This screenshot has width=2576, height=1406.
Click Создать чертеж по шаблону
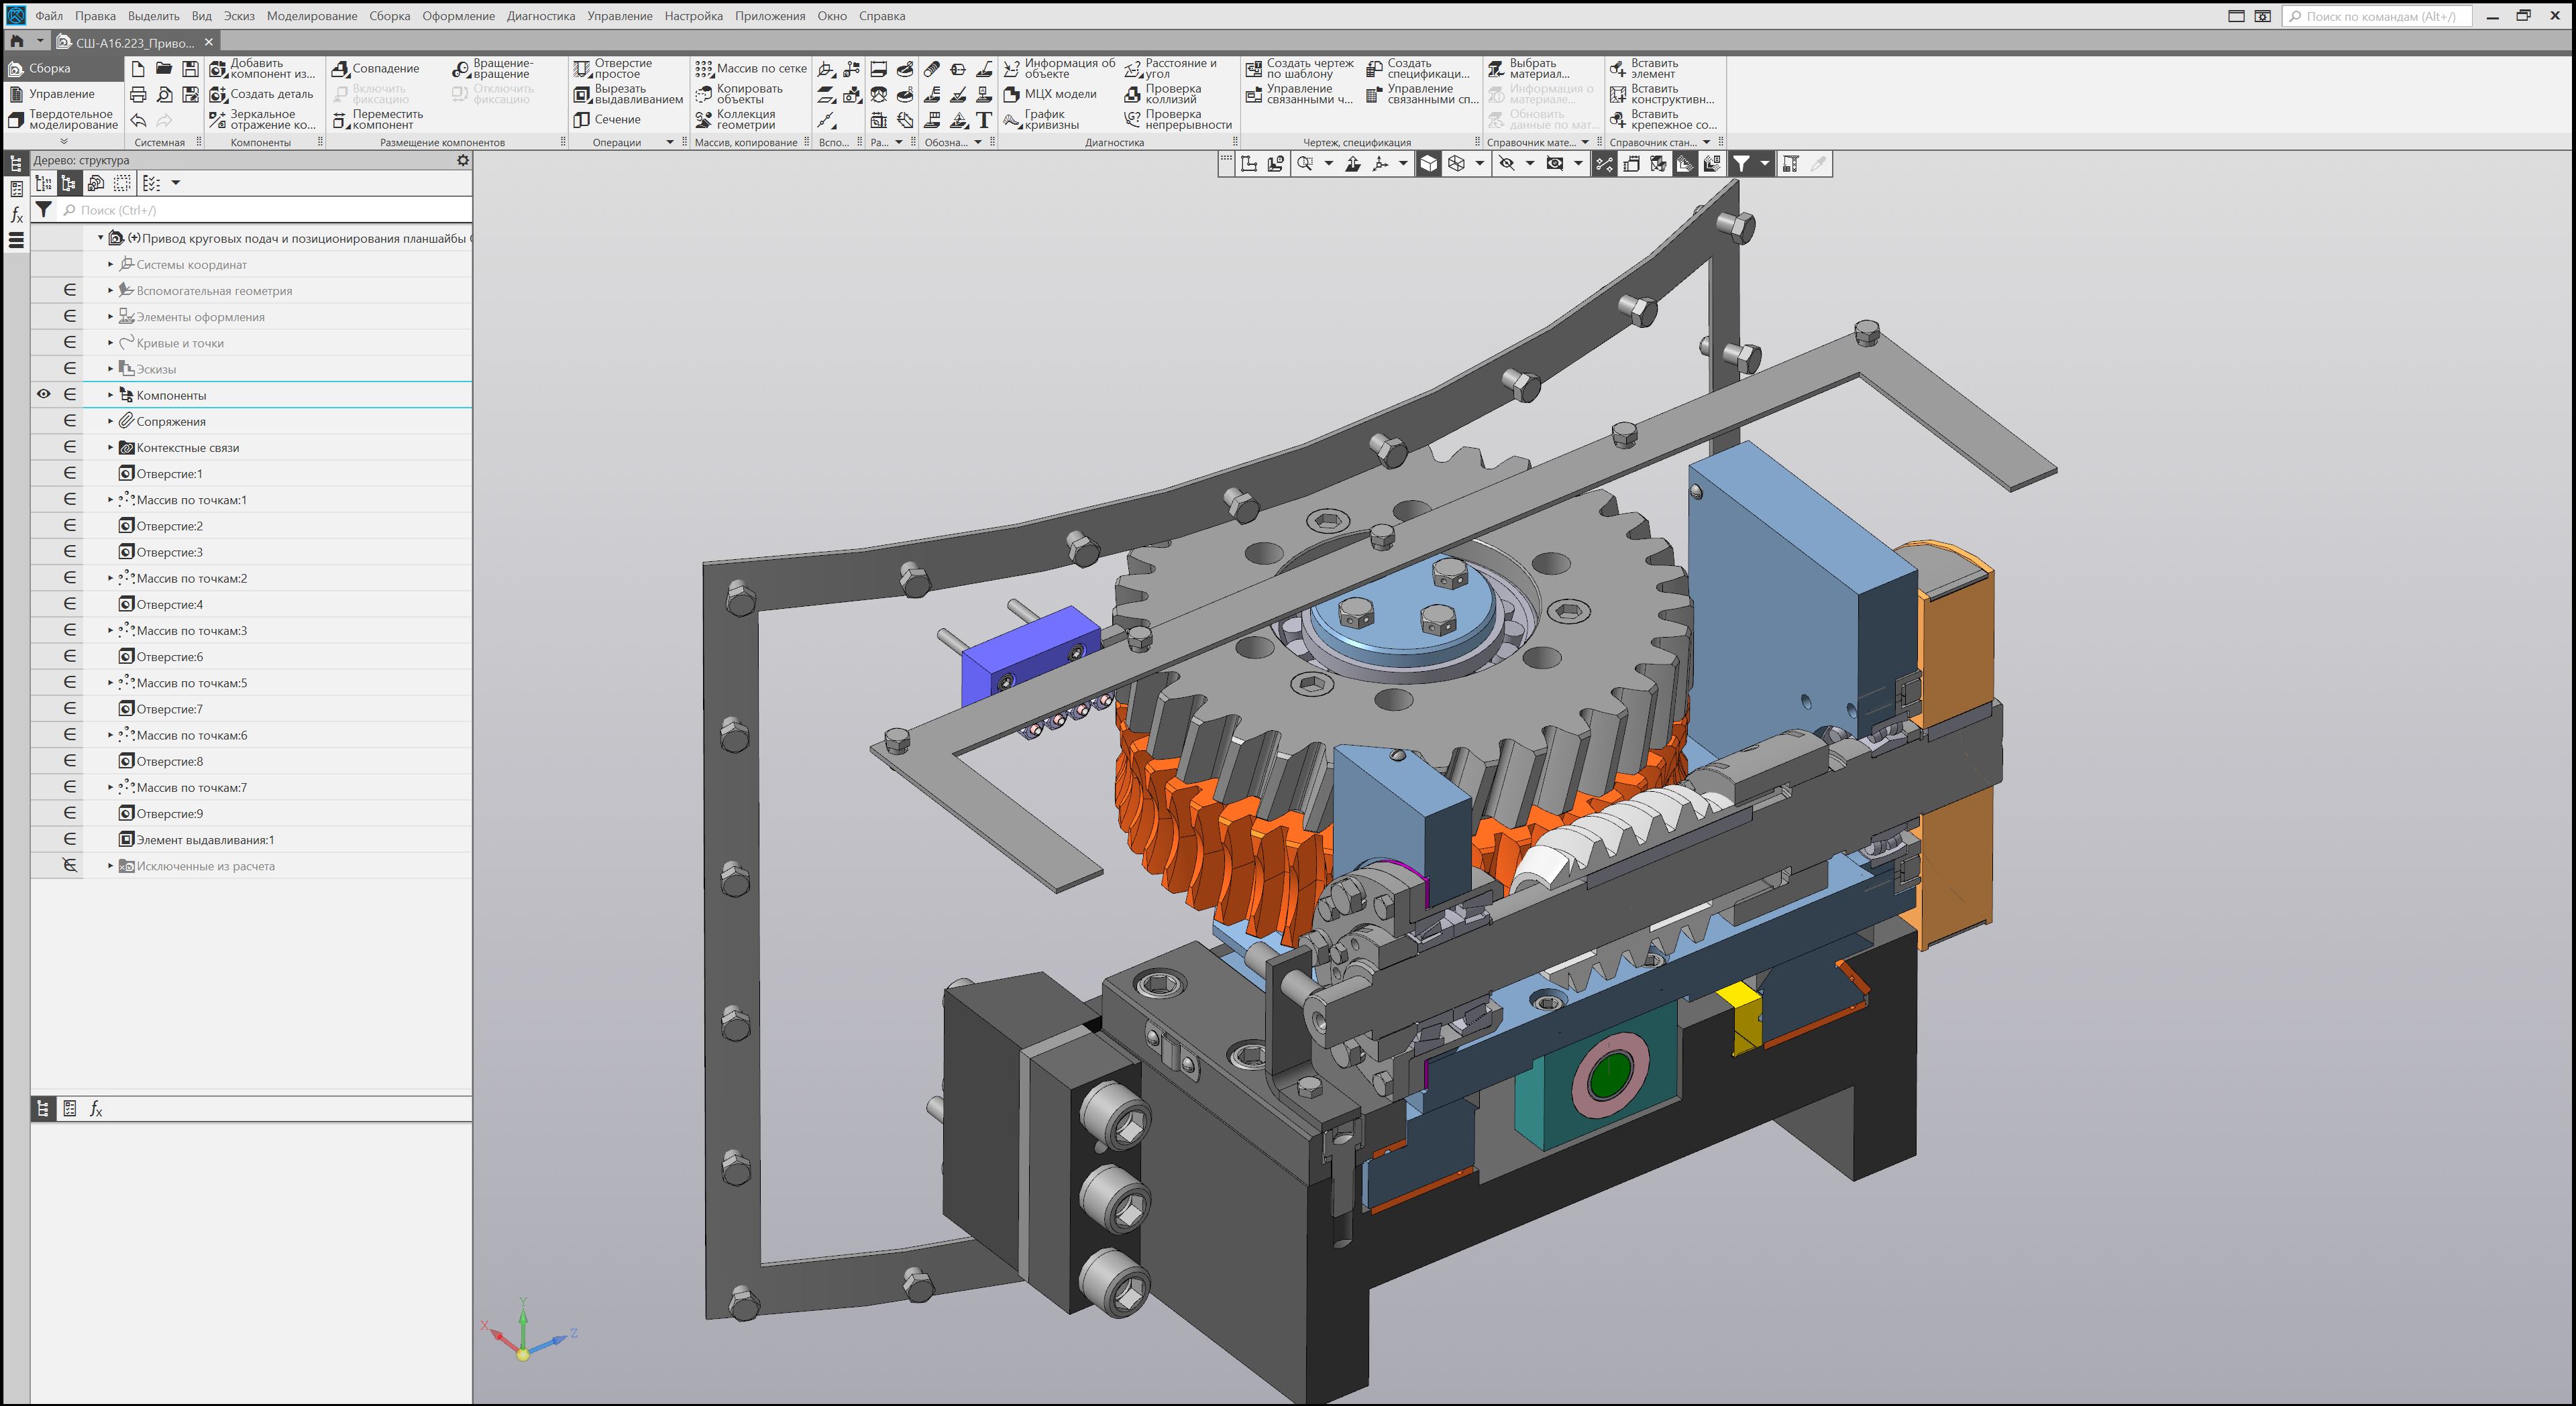tap(1299, 69)
